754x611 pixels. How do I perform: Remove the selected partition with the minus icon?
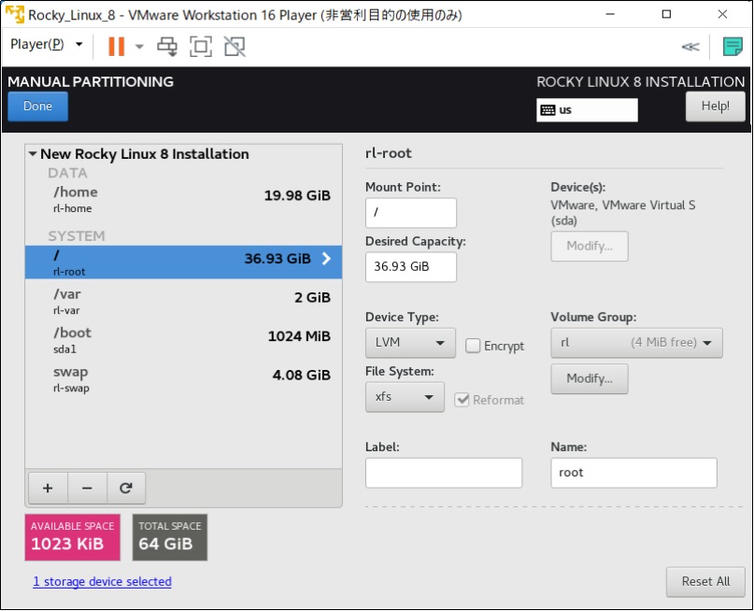tap(87, 487)
